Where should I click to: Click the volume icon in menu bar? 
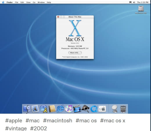pyautogui.click(x=134, y=2)
